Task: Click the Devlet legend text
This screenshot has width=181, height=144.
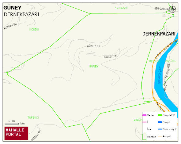Action: [151, 115]
